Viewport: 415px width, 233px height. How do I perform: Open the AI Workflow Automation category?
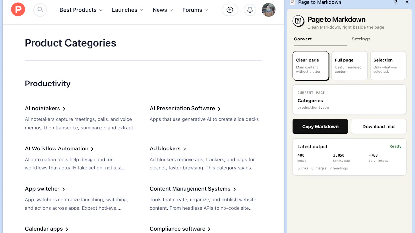point(59,148)
